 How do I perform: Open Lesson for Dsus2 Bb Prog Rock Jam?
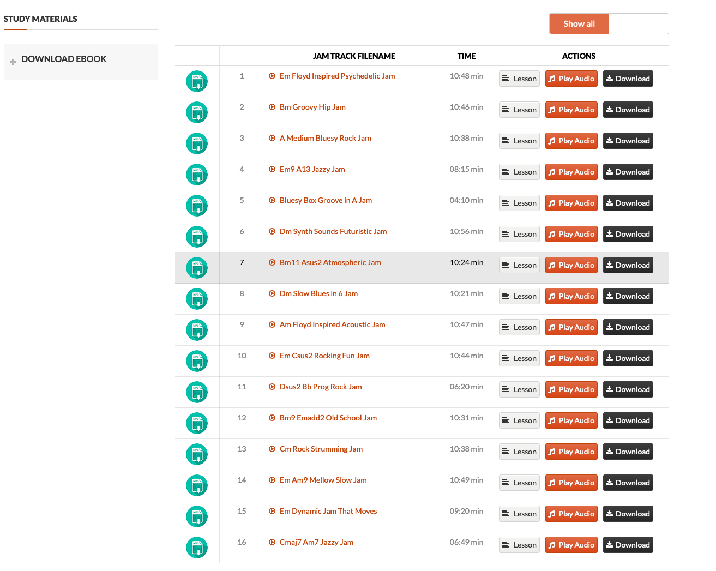pos(519,390)
